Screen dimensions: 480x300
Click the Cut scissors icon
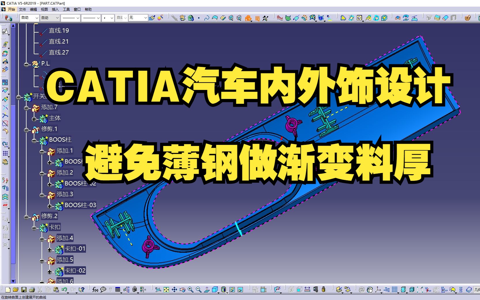[40, 290]
